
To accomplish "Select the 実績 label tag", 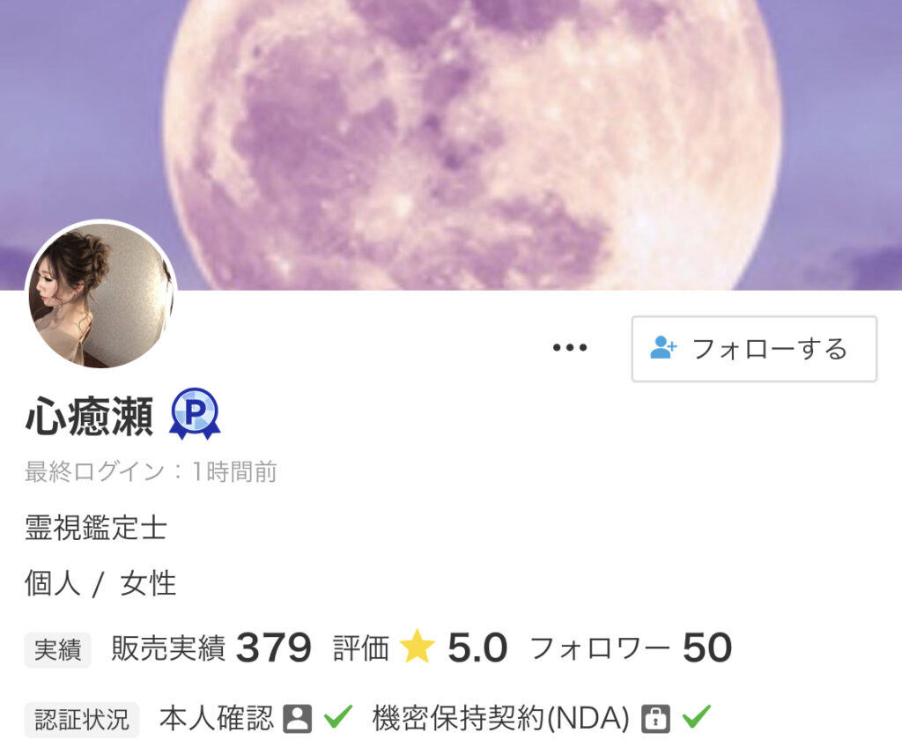I will (x=57, y=649).
